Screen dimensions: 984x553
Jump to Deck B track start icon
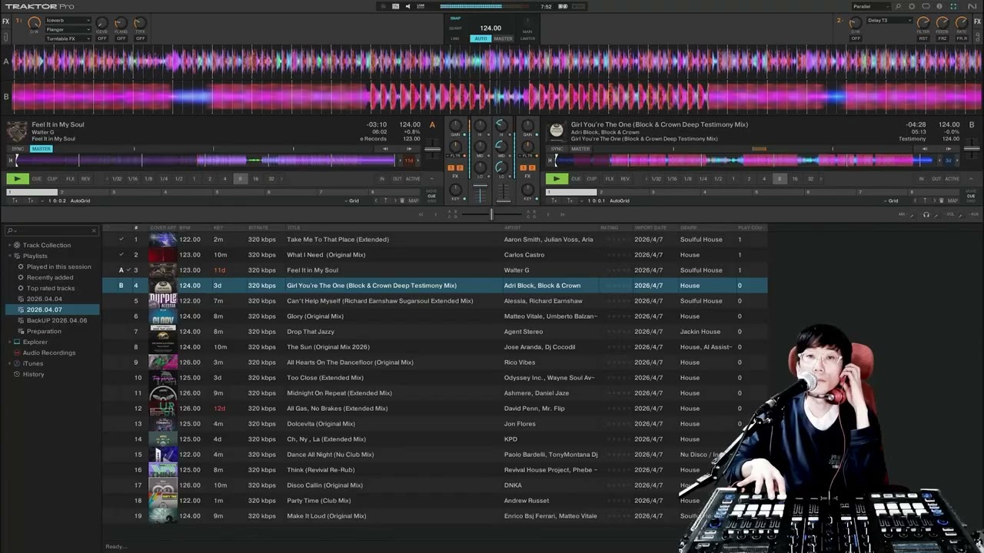[x=550, y=161]
